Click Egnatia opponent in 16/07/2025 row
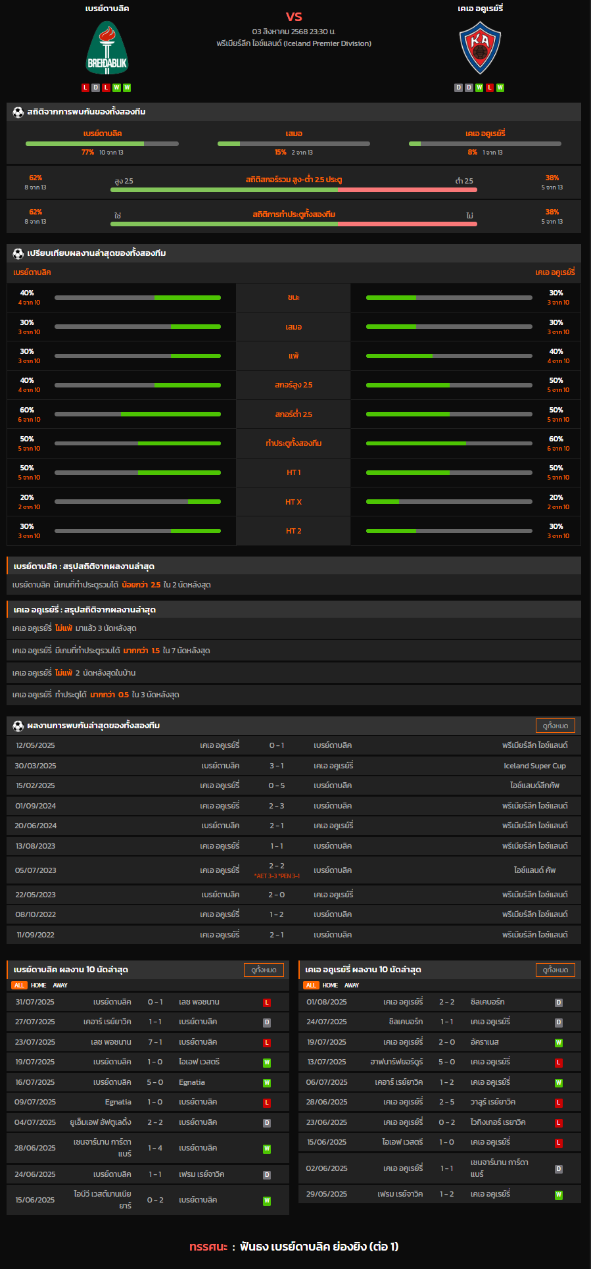The width and height of the screenshot is (591, 1269). (x=192, y=1082)
